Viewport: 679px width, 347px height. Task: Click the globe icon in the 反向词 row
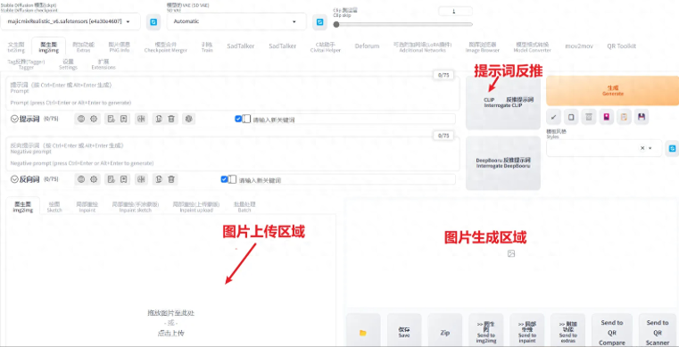pos(81,179)
